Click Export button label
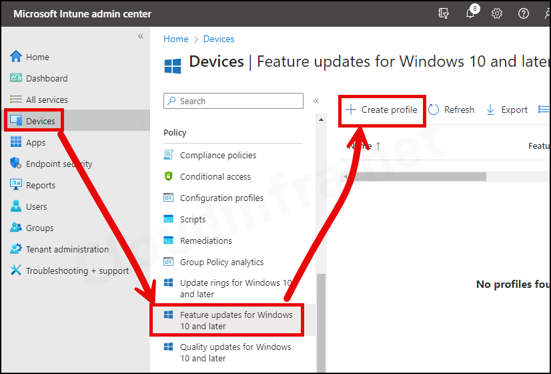Screen dimensions: 551x374 point(514,110)
